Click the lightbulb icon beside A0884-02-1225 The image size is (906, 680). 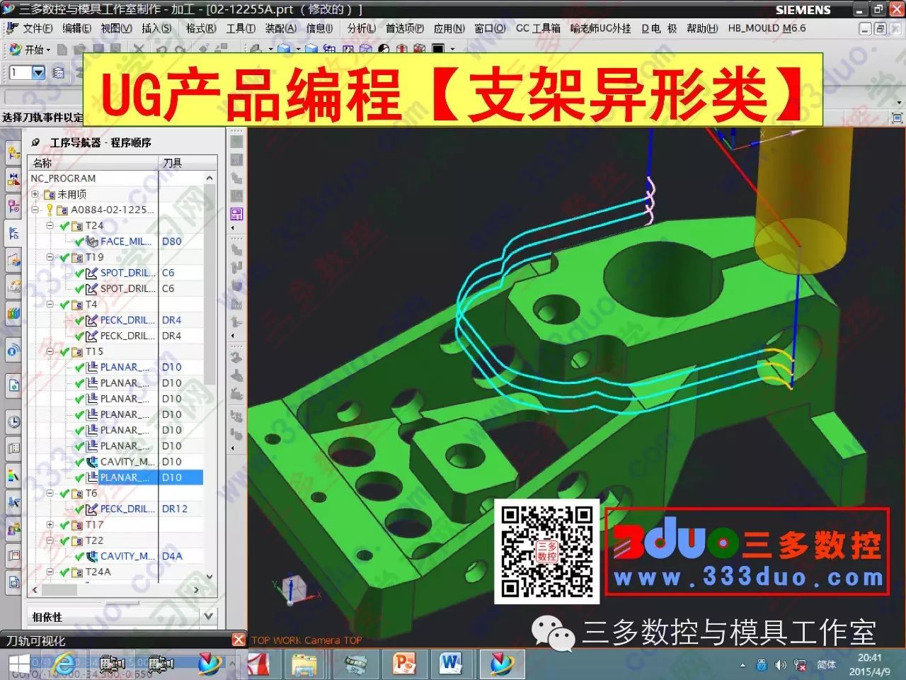[50, 210]
